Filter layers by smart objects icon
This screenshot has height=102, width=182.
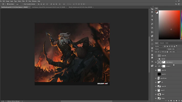click(174, 46)
